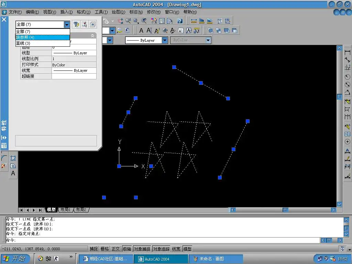
Task: Switch to the 布局2 layout tab
Action: 81,210
